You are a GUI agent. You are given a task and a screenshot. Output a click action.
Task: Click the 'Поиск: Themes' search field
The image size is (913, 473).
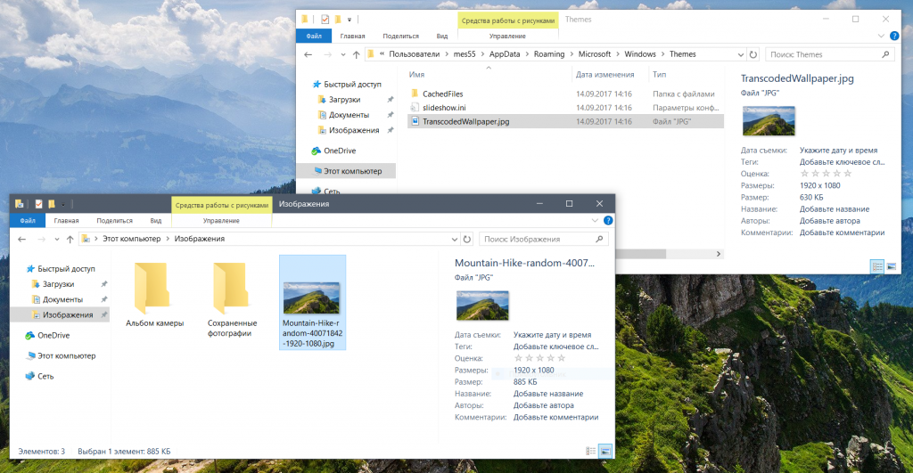(x=829, y=54)
